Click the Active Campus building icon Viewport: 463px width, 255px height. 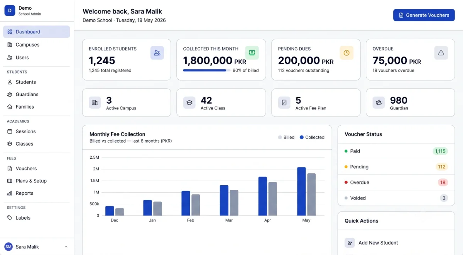pos(95,102)
